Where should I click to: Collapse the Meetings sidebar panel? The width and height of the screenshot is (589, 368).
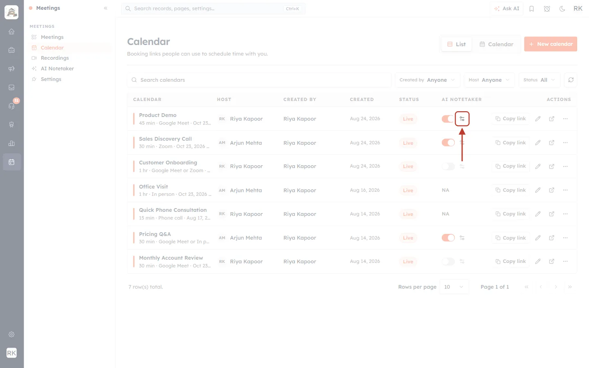[106, 8]
